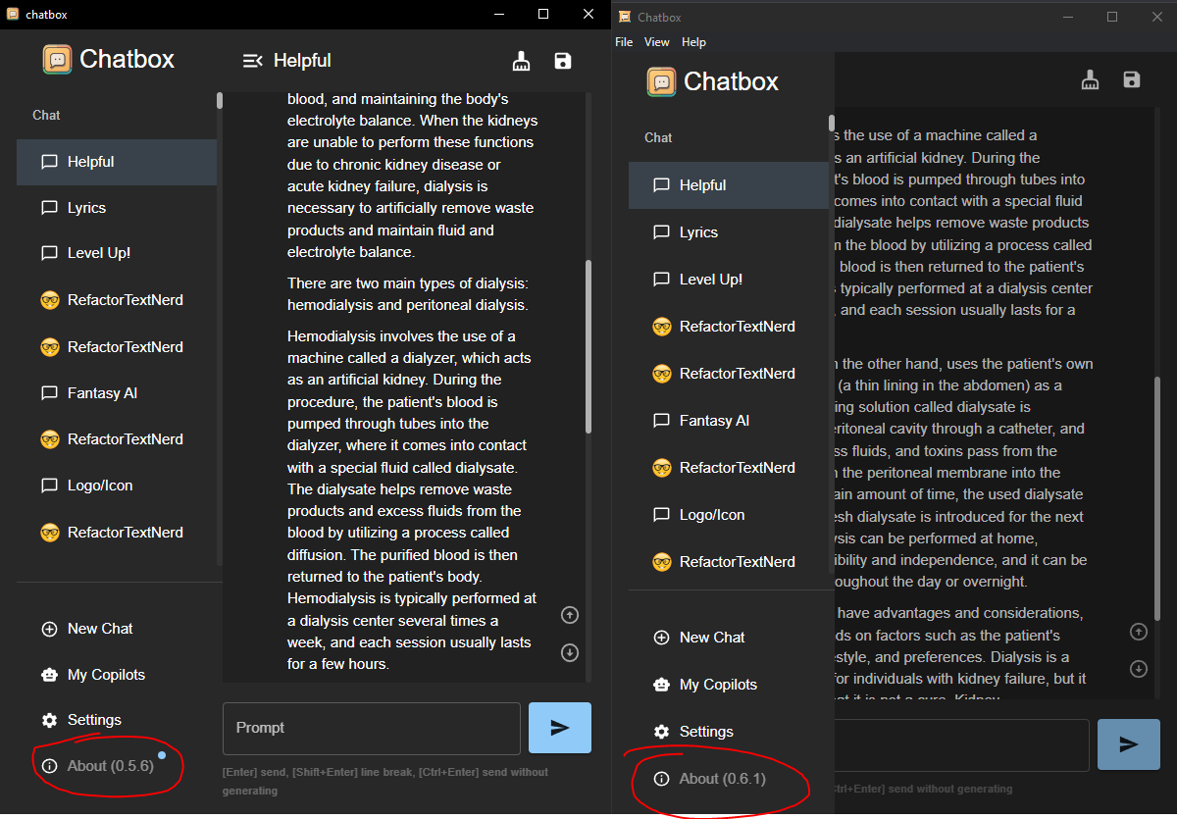This screenshot has height=819, width=1177.
Task: Toggle the scroll-to-bottom arrow button
Action: click(569, 652)
